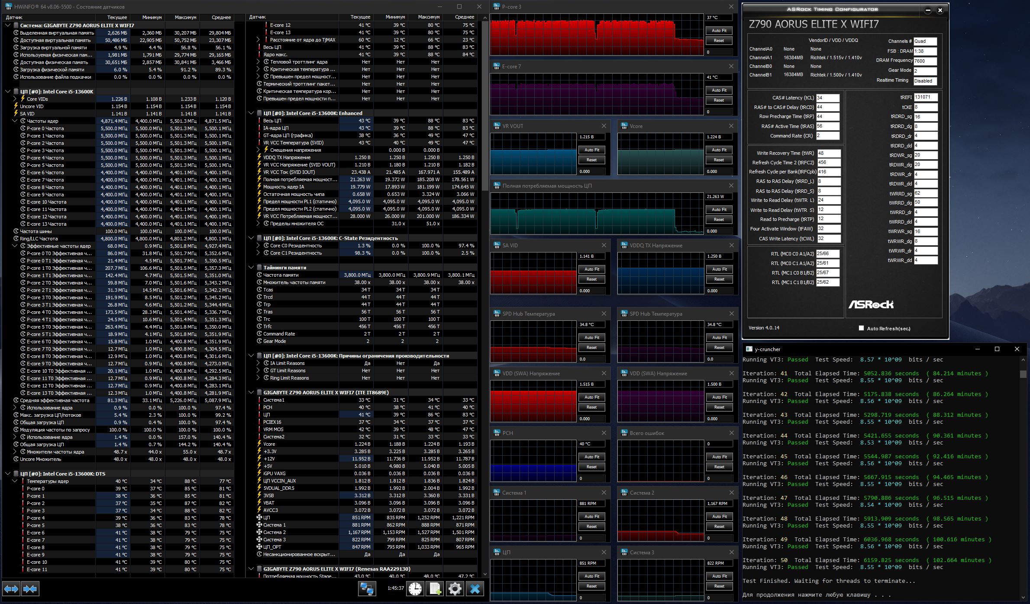Click HWiNFO icon in title bar
This screenshot has height=604, width=1030.
point(8,6)
